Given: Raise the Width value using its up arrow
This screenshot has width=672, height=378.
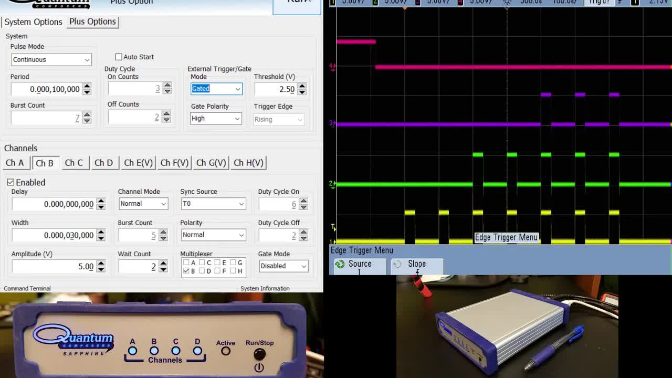Looking at the screenshot, I should 101,232.
